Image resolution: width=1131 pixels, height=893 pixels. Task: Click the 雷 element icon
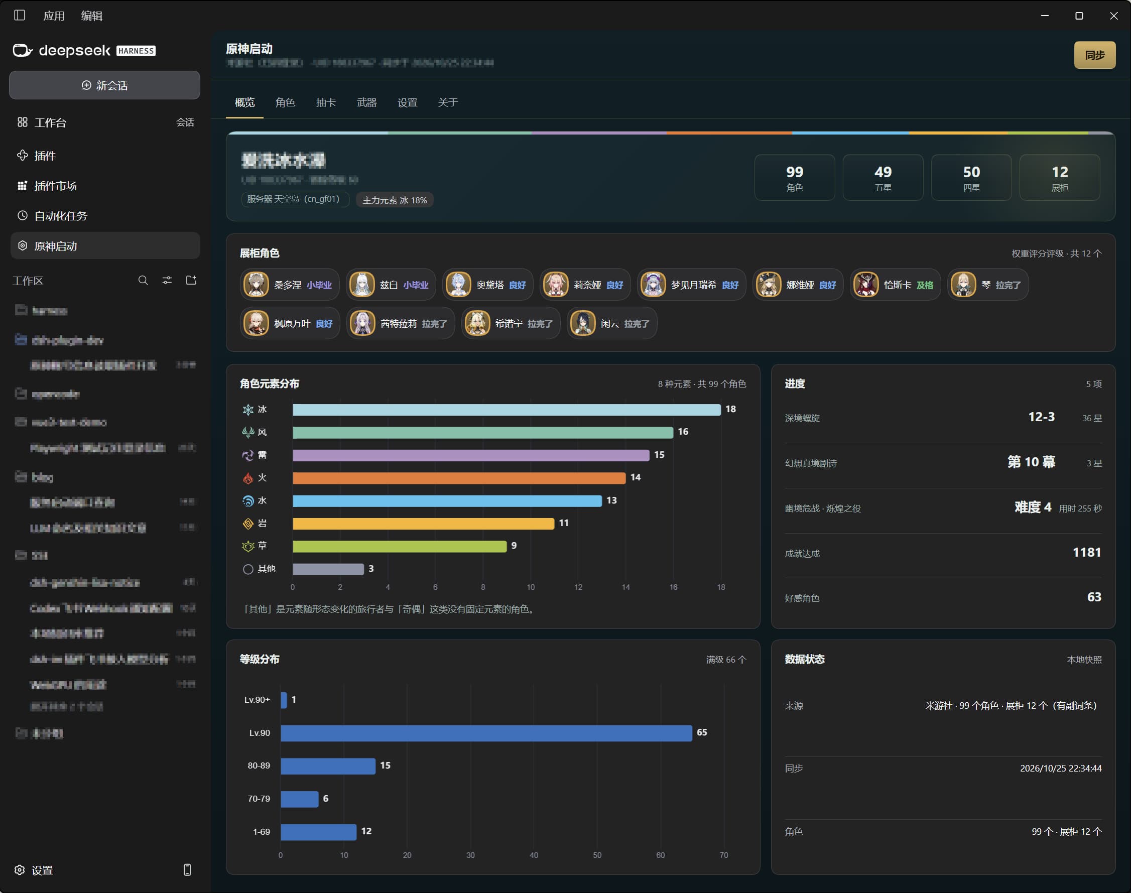[248, 455]
